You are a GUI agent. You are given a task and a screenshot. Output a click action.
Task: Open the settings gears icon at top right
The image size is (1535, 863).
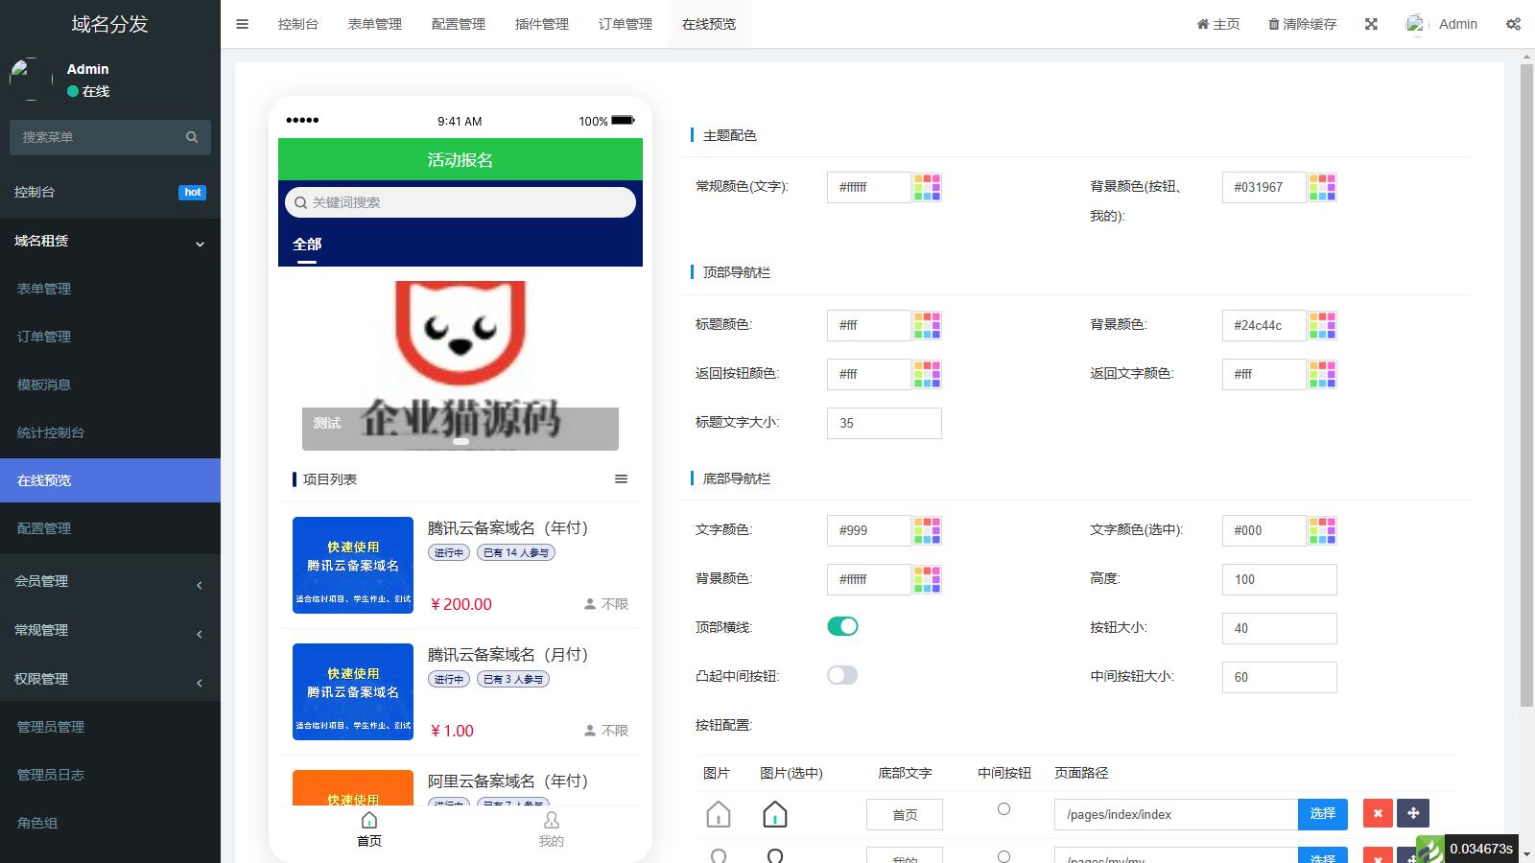click(1513, 24)
